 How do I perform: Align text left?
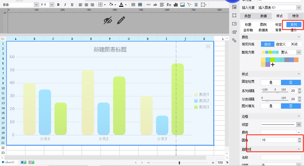pos(80,5)
